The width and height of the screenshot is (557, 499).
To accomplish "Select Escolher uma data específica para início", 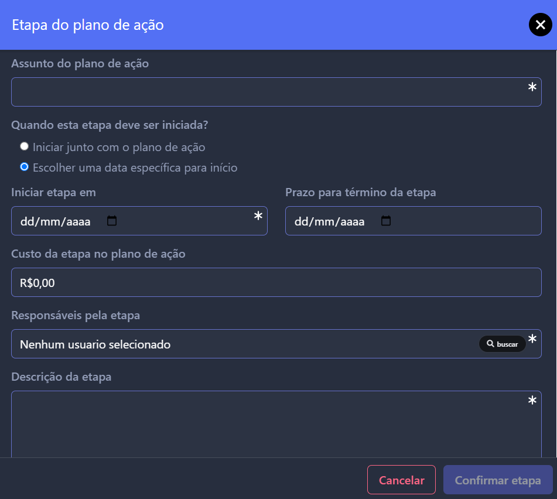I will (x=24, y=167).
